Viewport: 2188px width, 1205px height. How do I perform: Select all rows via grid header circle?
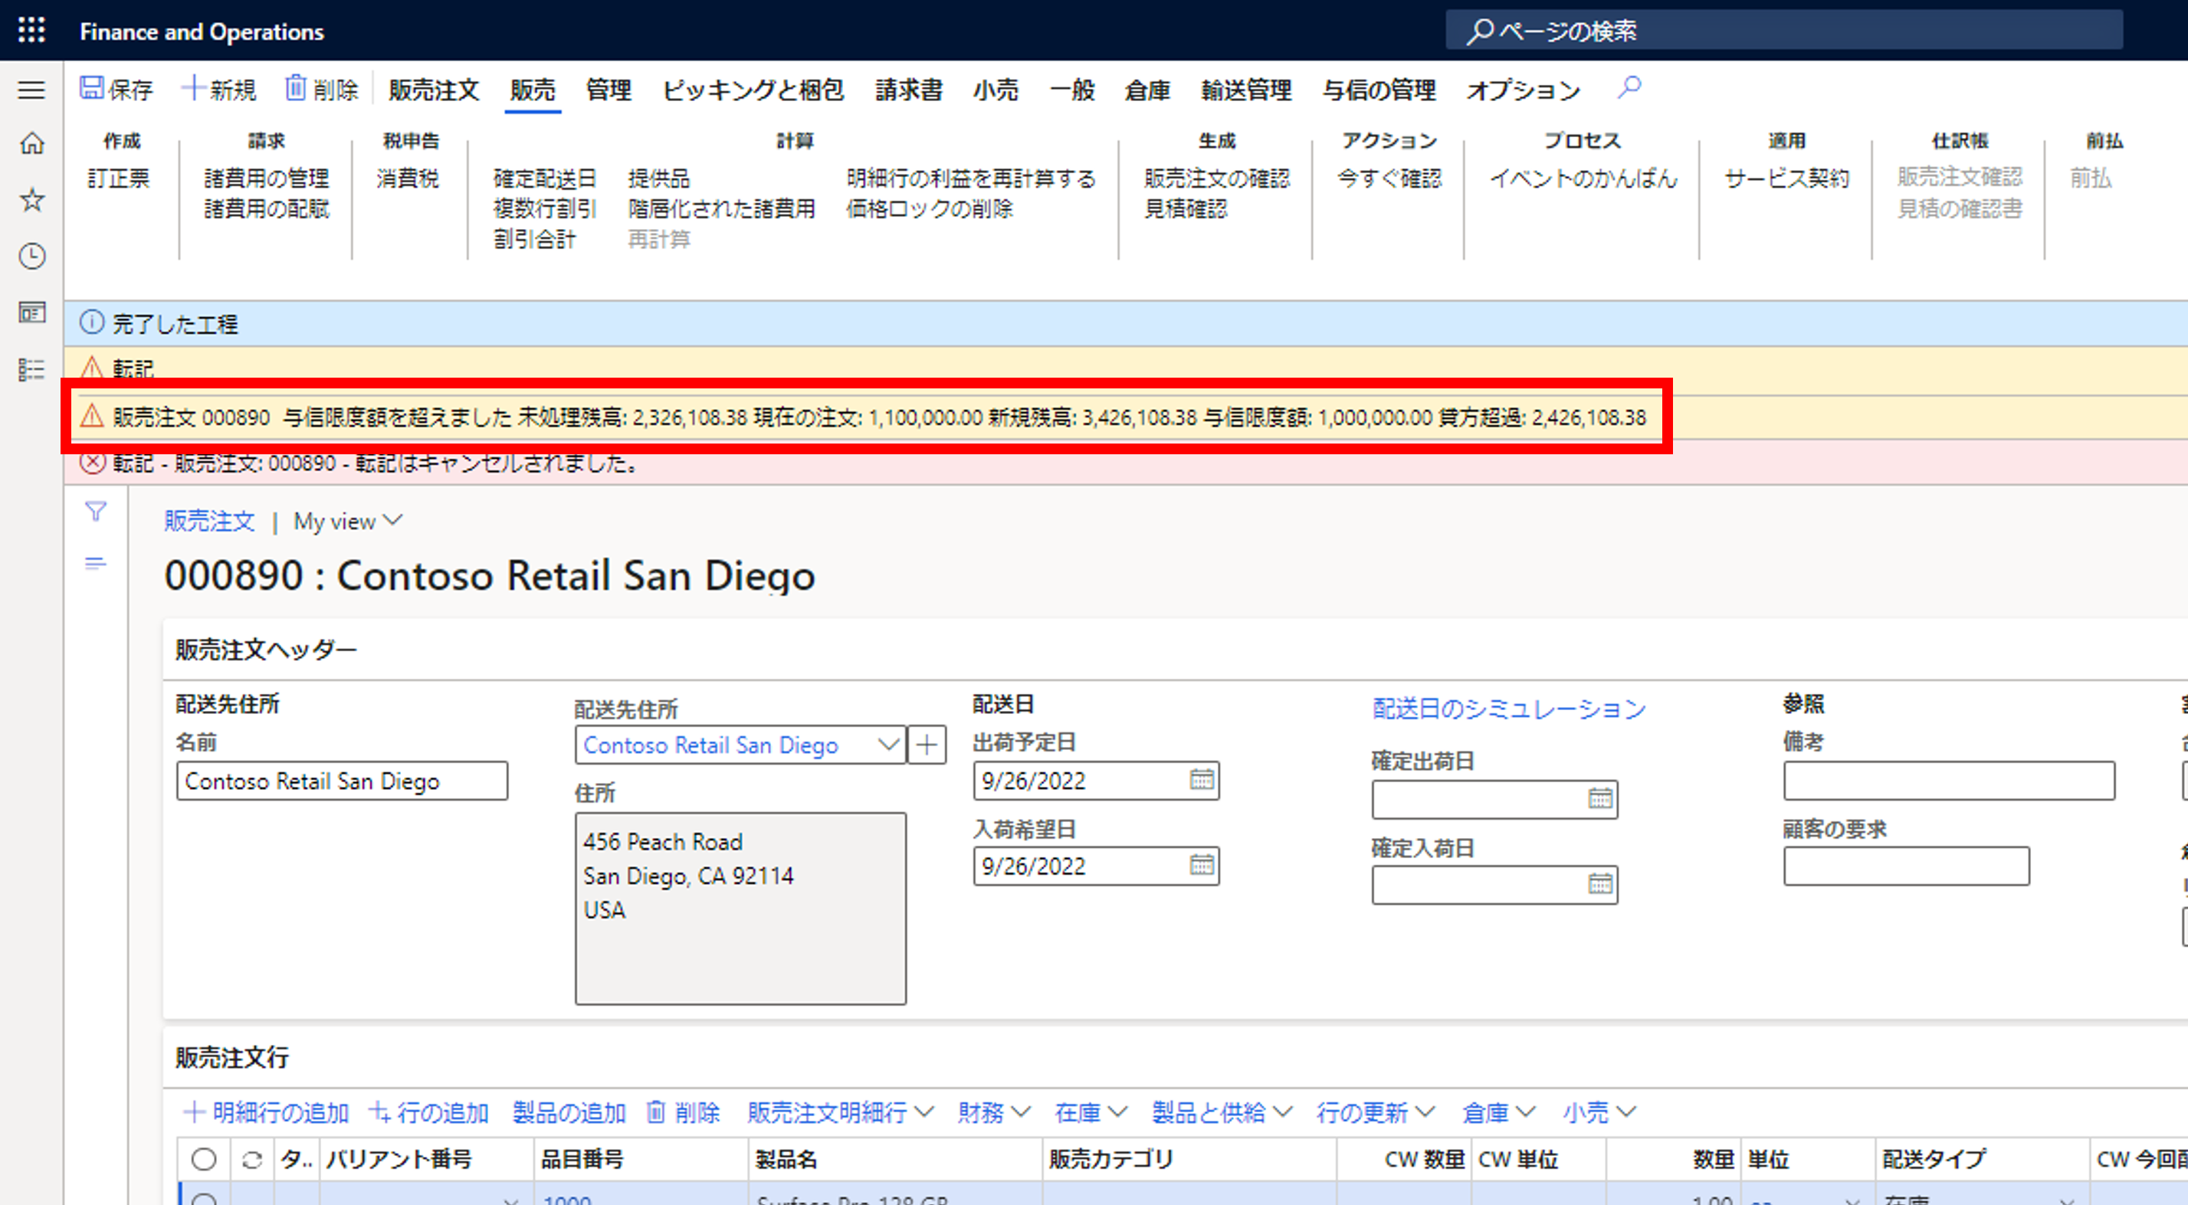[204, 1159]
